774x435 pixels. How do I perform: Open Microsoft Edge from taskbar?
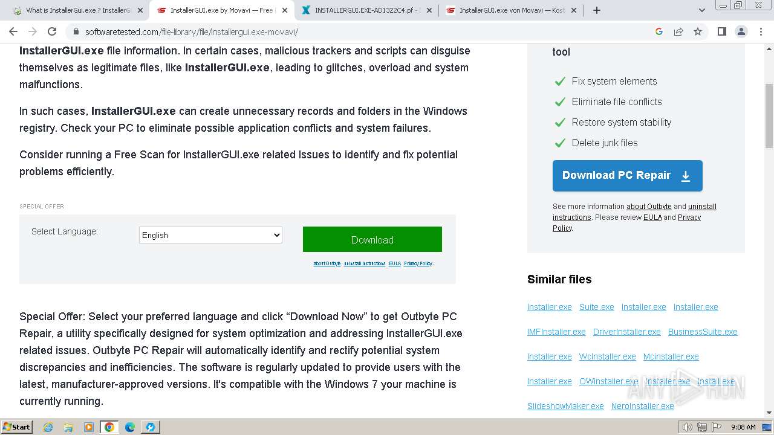pyautogui.click(x=130, y=427)
